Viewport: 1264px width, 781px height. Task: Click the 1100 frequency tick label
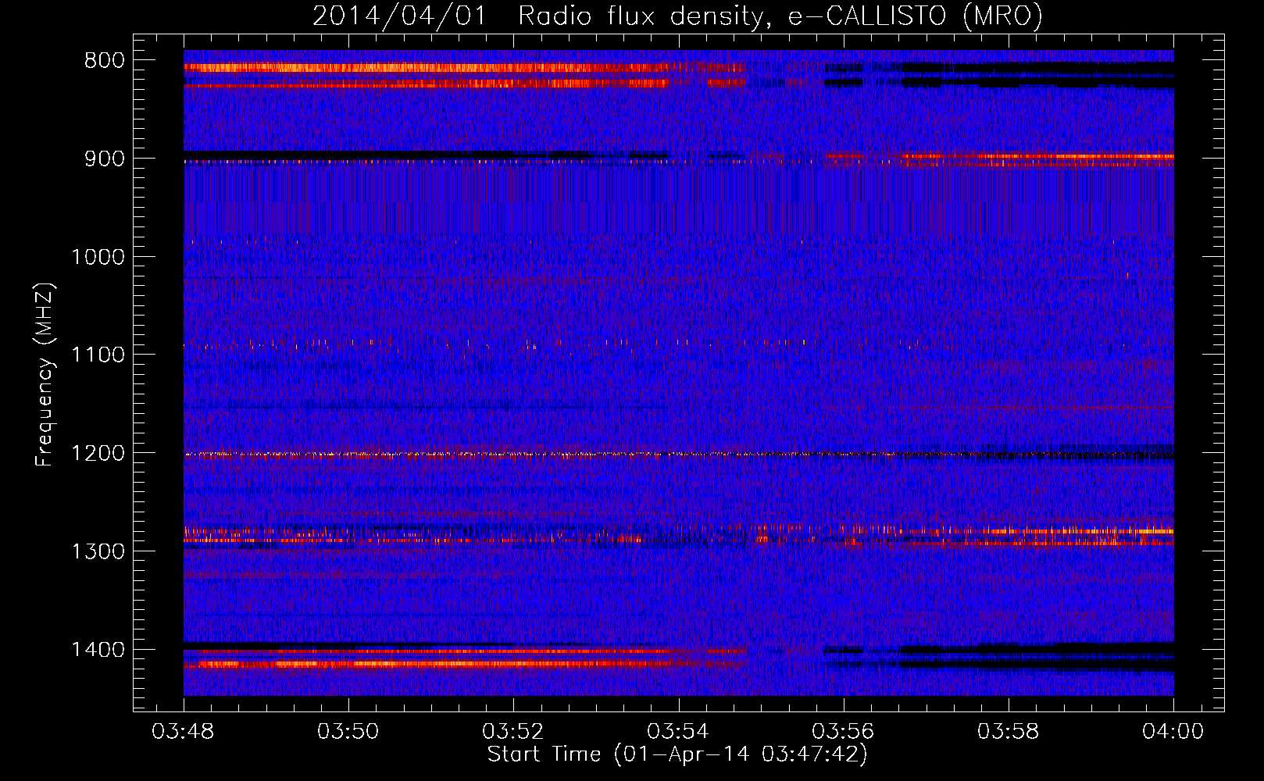(x=98, y=355)
